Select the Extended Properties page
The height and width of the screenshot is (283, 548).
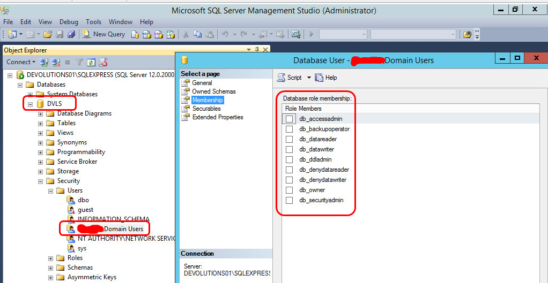click(x=217, y=117)
